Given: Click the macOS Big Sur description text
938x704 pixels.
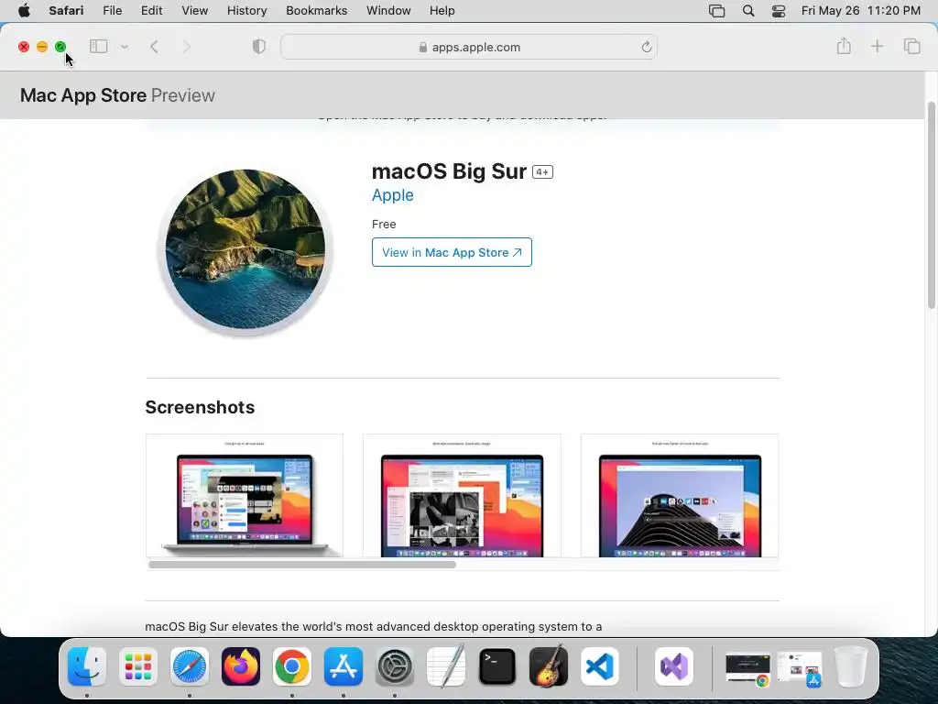Looking at the screenshot, I should pos(374,626).
